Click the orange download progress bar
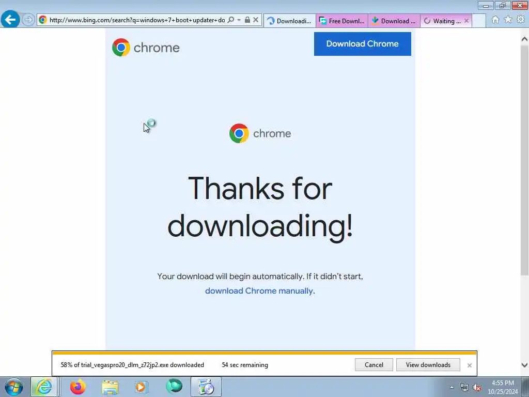The width and height of the screenshot is (529, 397). coord(264,353)
